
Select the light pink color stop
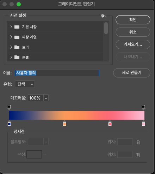(x=143, y=123)
